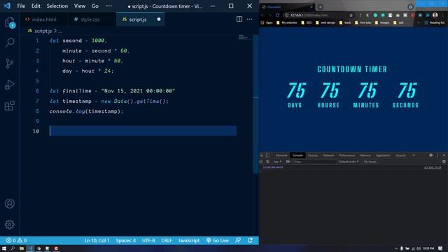Click the console Filter field

(315, 162)
